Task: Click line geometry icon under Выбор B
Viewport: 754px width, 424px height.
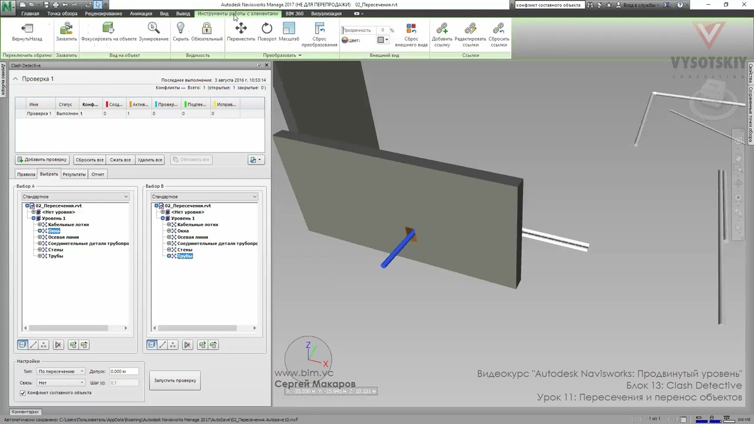Action: coord(162,344)
